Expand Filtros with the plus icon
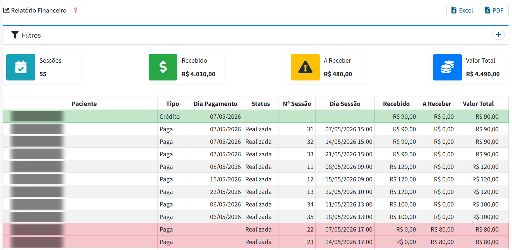Image resolution: width=512 pixels, height=250 pixels. pos(498,35)
